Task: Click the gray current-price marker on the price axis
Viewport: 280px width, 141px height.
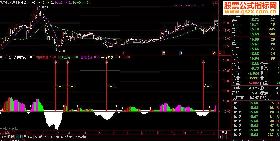Action: 216,21
